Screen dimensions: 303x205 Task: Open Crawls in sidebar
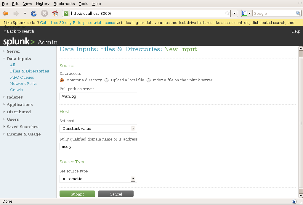pos(16,90)
